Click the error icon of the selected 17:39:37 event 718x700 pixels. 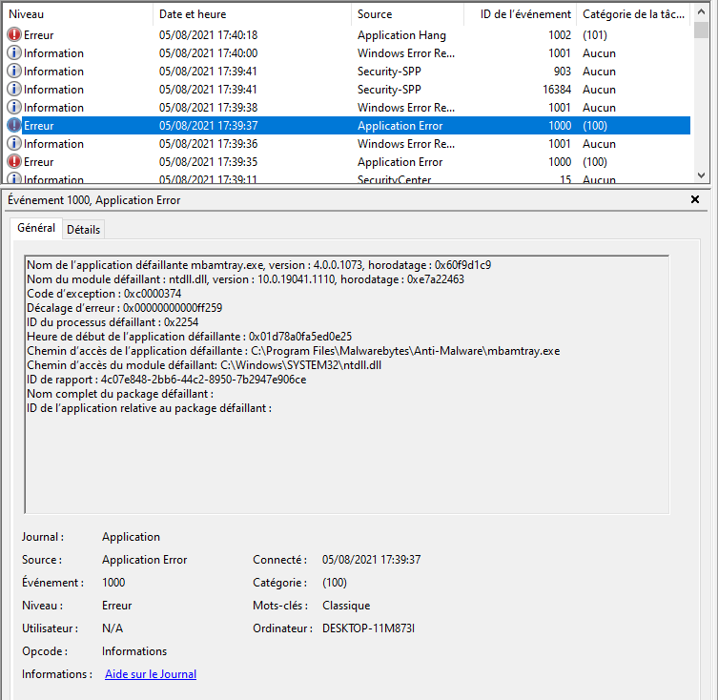tap(14, 126)
